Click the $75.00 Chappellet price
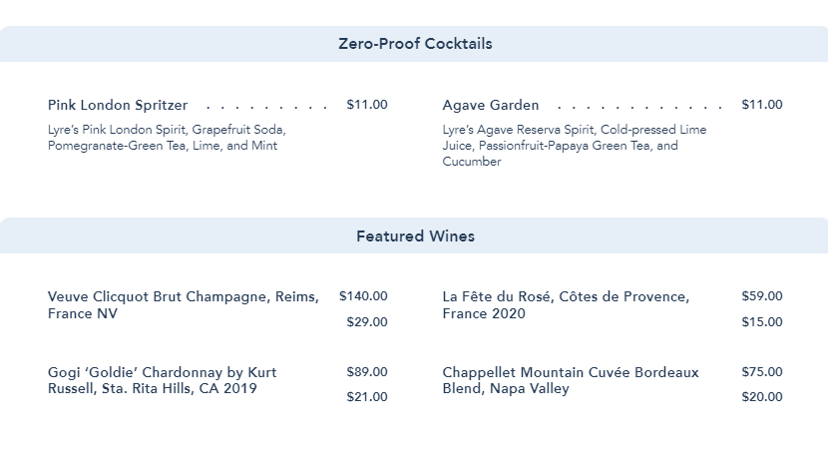Viewport: 828px width, 460px height. 762,372
